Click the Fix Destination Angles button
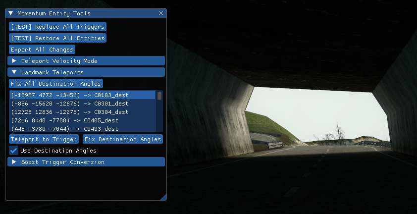The height and width of the screenshot is (214, 417). point(123,139)
